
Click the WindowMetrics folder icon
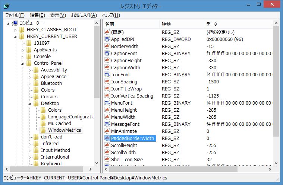(44, 130)
